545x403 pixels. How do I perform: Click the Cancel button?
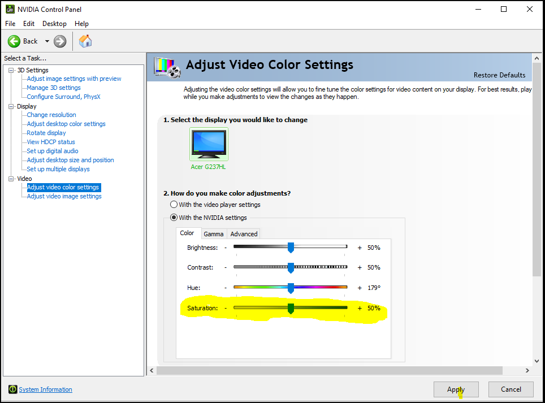click(x=511, y=389)
